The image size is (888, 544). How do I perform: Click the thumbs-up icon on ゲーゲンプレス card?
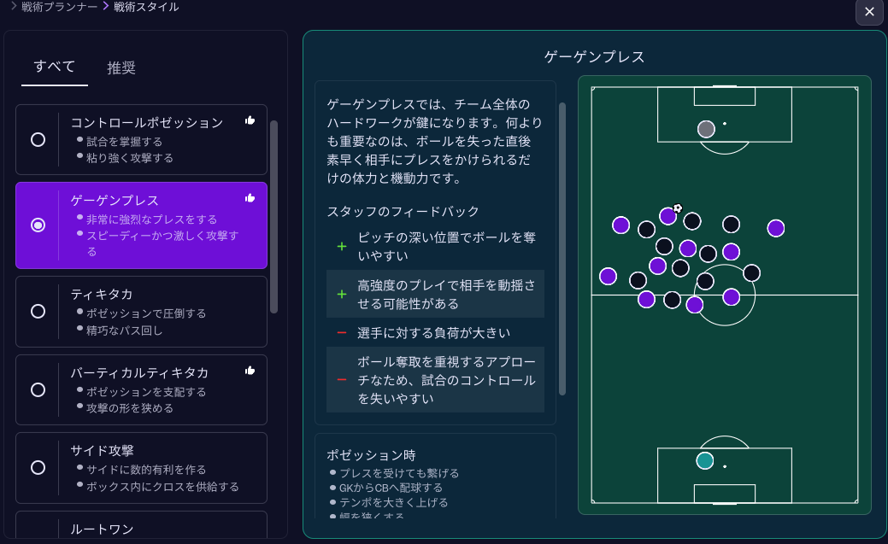point(250,197)
